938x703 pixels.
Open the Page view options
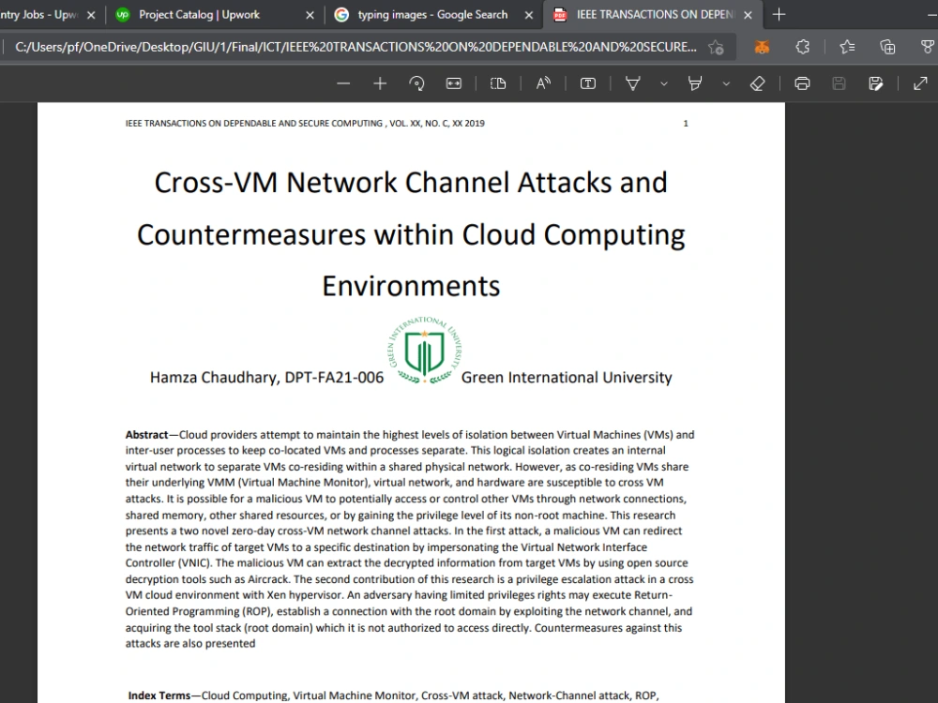[x=498, y=83]
